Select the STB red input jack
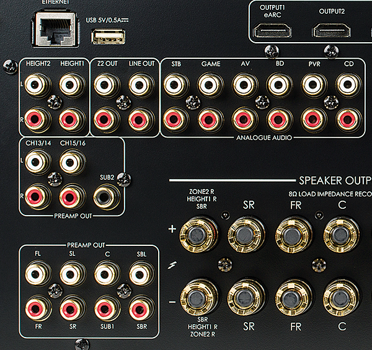The height and width of the screenshot is (350, 372). click(176, 119)
